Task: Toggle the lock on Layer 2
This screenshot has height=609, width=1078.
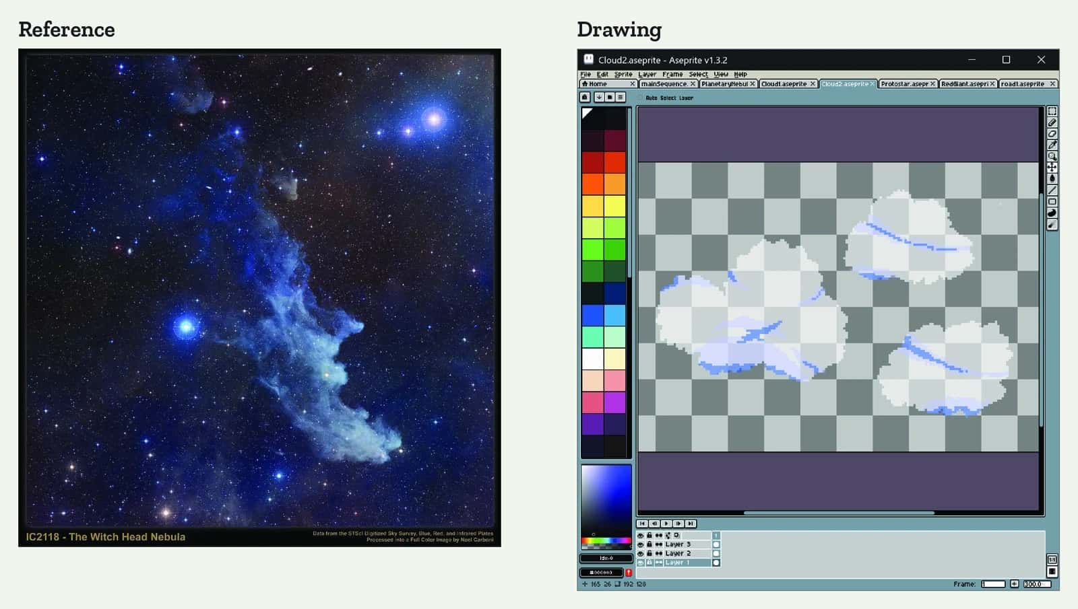Action: click(649, 553)
